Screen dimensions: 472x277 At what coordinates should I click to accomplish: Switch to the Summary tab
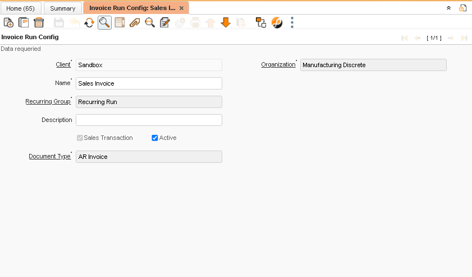63,8
